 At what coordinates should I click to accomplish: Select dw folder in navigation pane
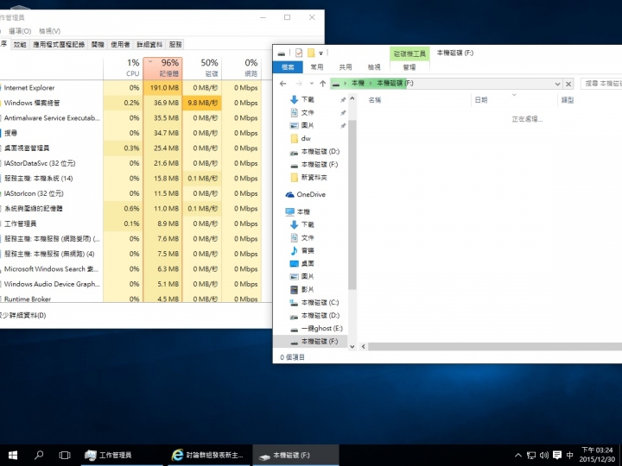pyautogui.click(x=306, y=138)
